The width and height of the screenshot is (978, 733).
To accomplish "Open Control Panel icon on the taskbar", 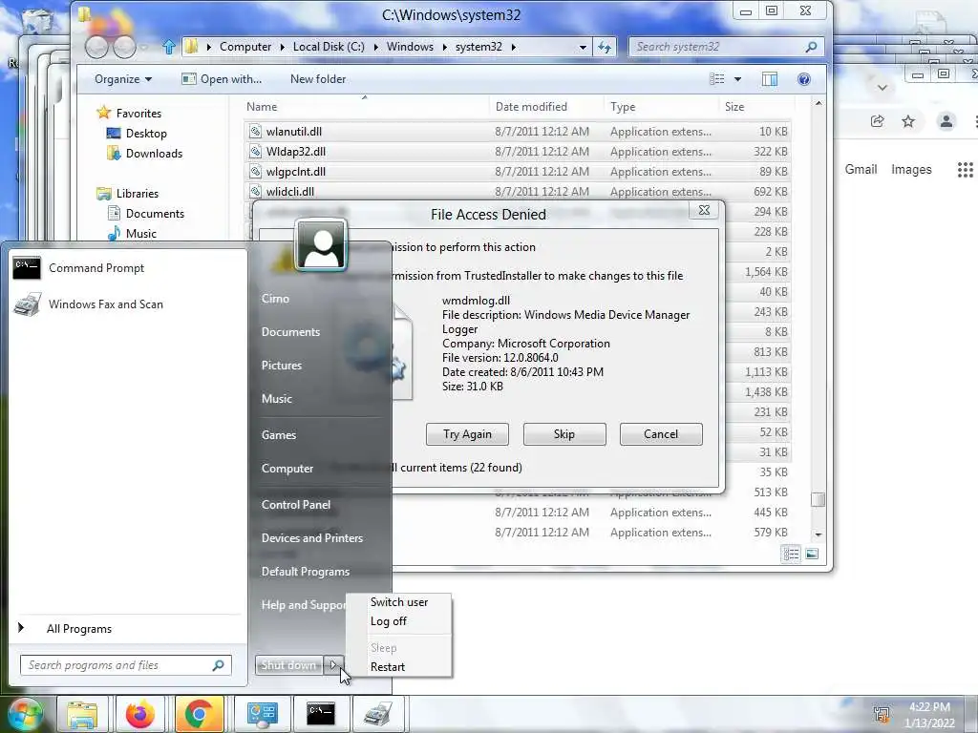I will pos(262,714).
